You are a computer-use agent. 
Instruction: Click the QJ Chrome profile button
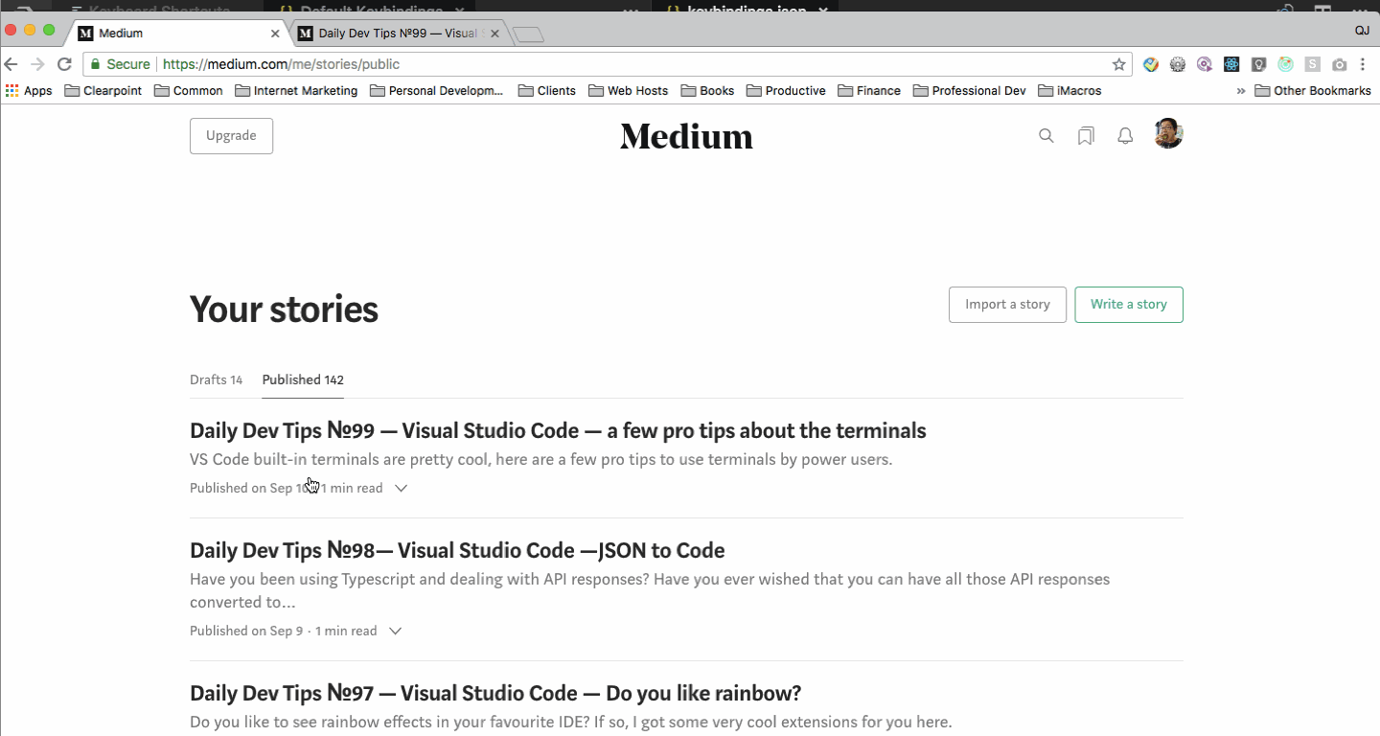[x=1362, y=31]
